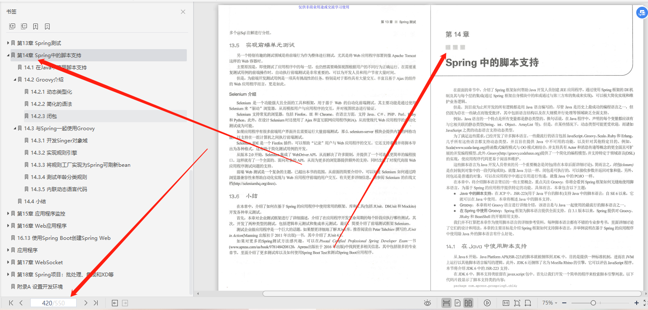Zoom in with plus button
This screenshot has height=310, width=648.
637,303
